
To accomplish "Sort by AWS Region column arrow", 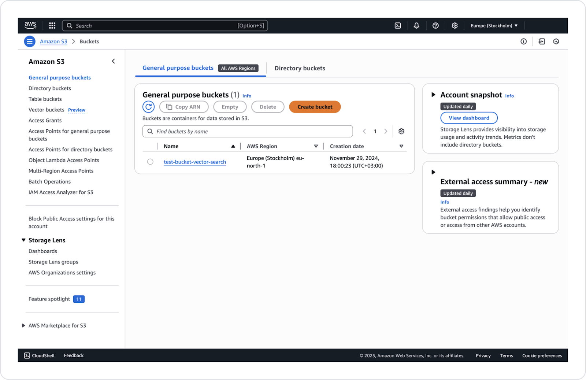I will (316, 146).
